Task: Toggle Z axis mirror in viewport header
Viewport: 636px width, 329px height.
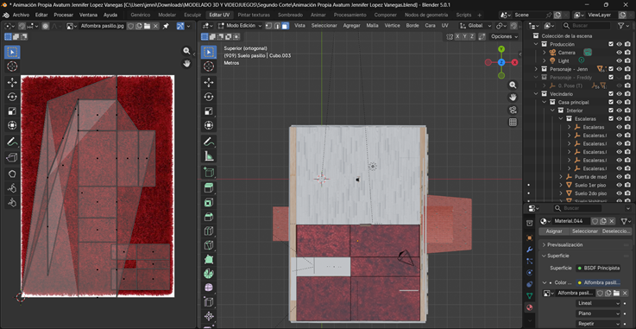Action: coord(472,36)
